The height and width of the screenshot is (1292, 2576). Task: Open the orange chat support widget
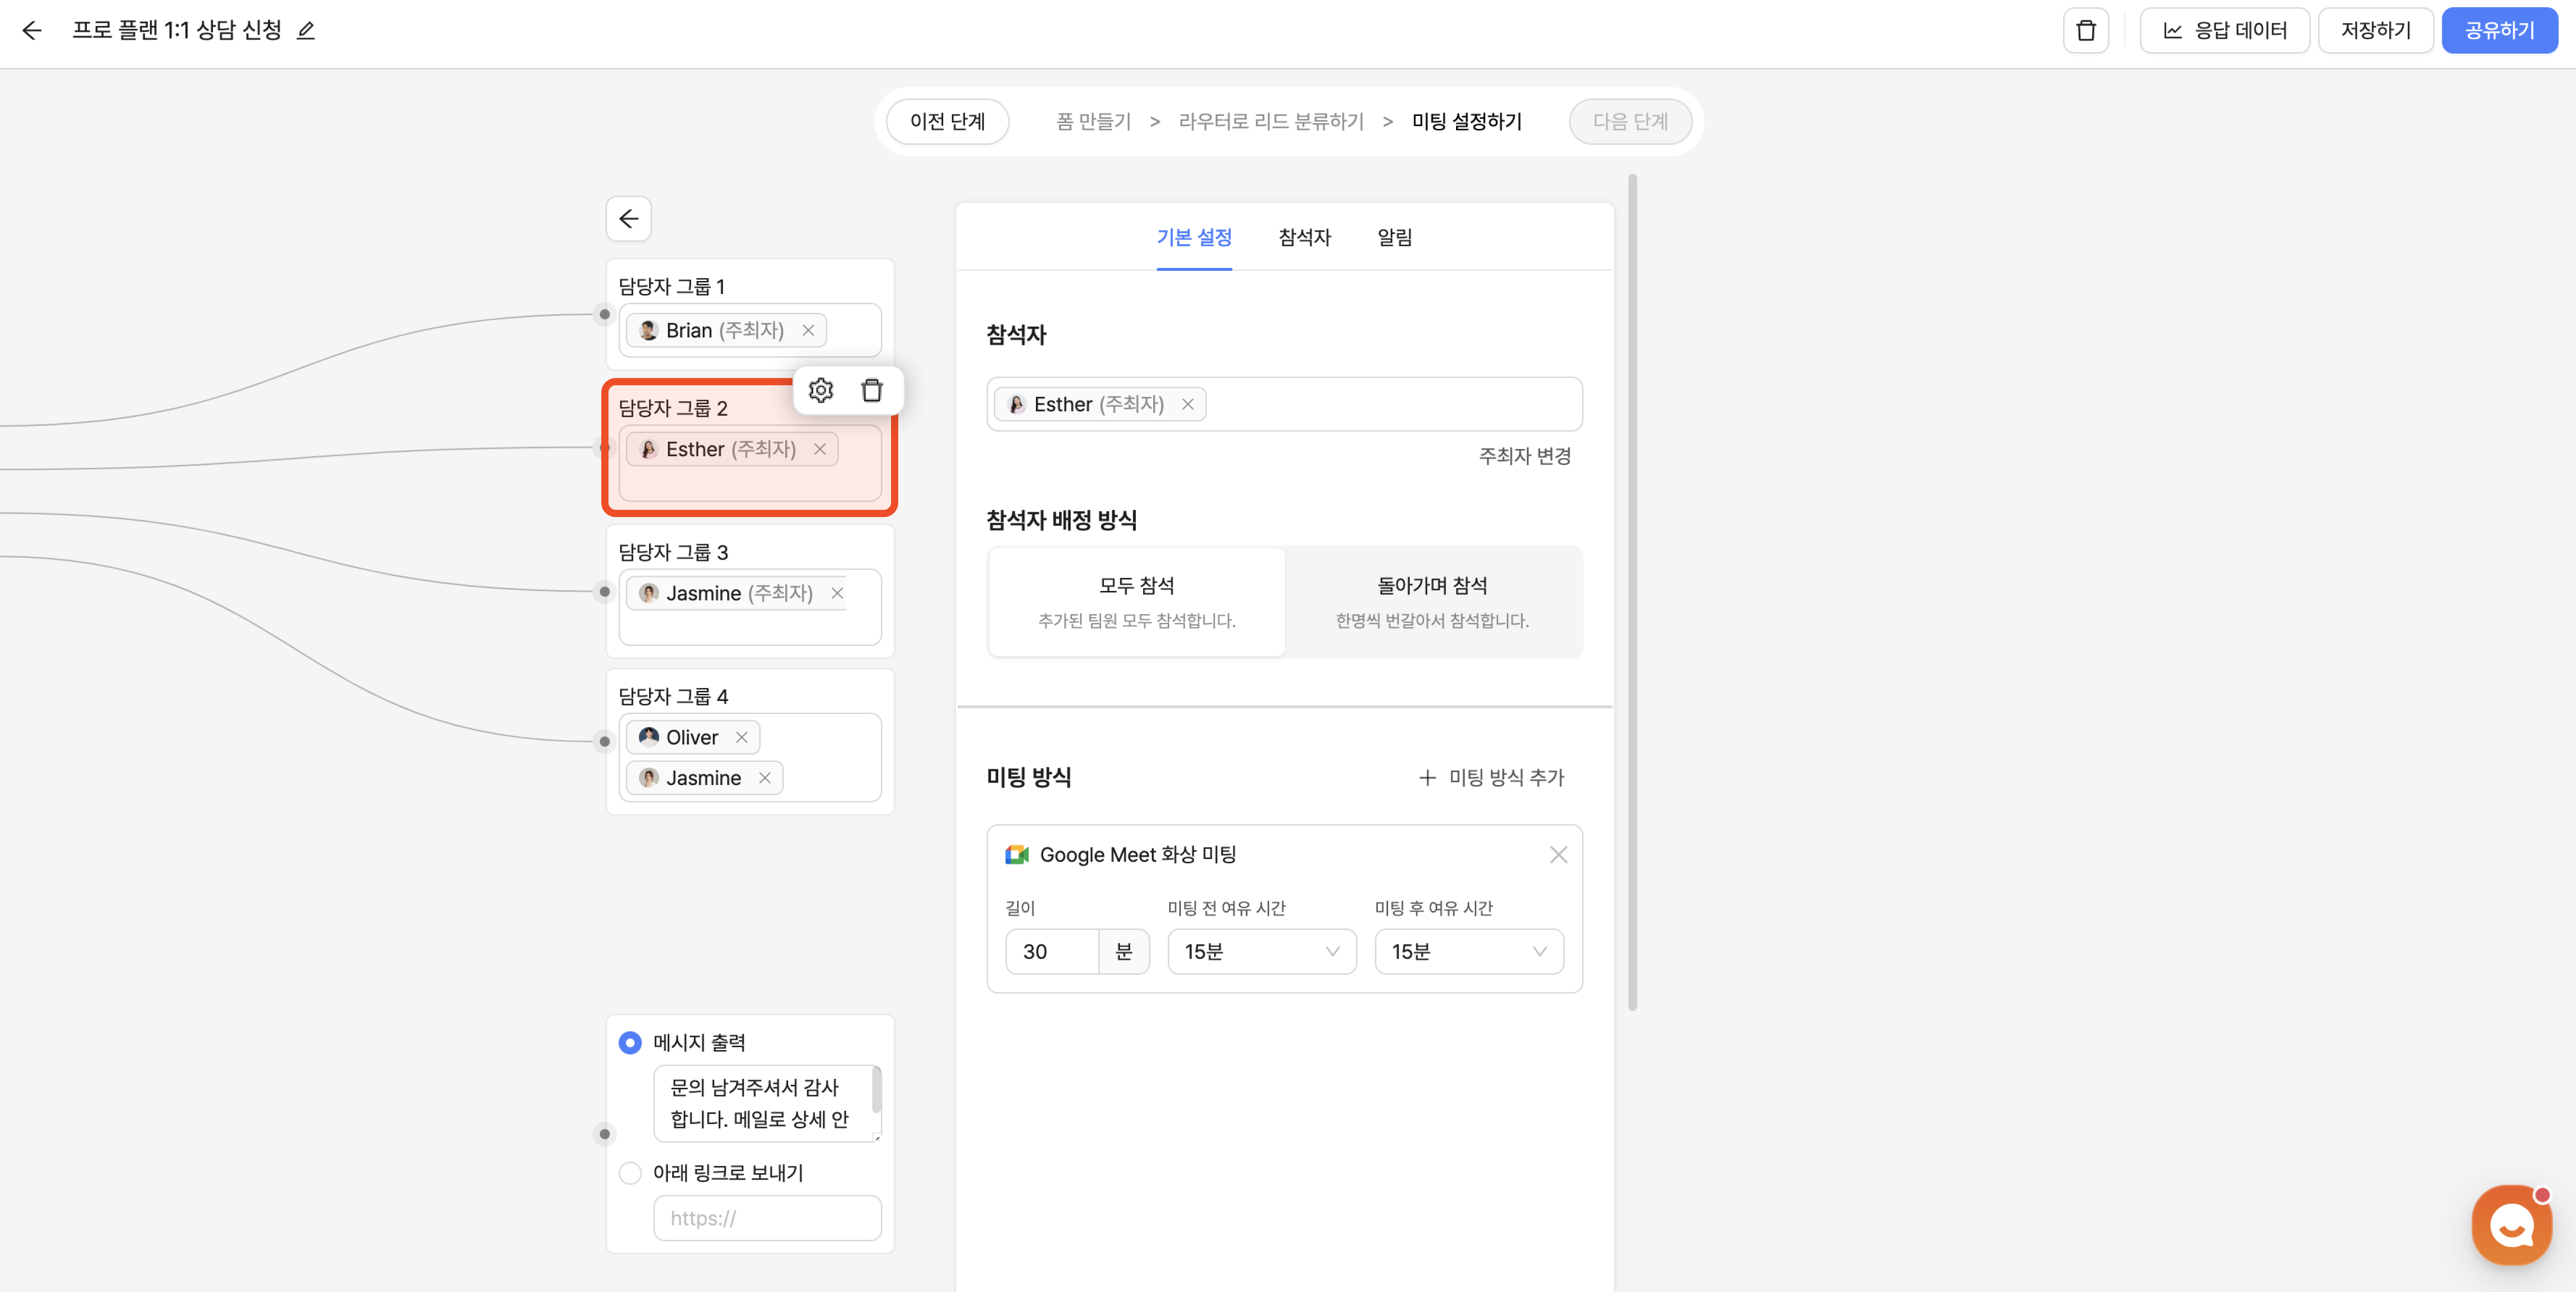click(2511, 1224)
